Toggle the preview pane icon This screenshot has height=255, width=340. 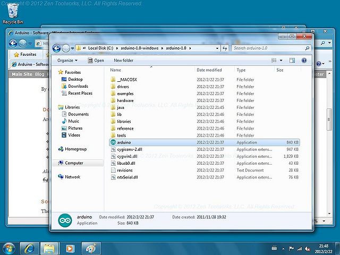[292, 61]
